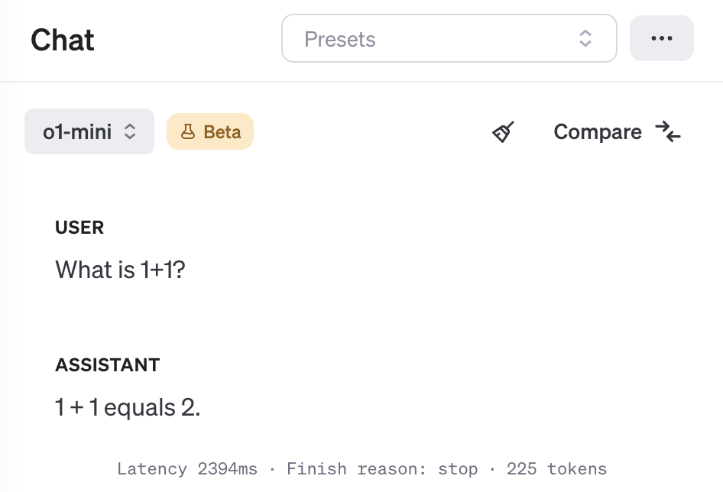Select the flask Beta indicator
Viewport: 723px width, 492px height.
(210, 131)
